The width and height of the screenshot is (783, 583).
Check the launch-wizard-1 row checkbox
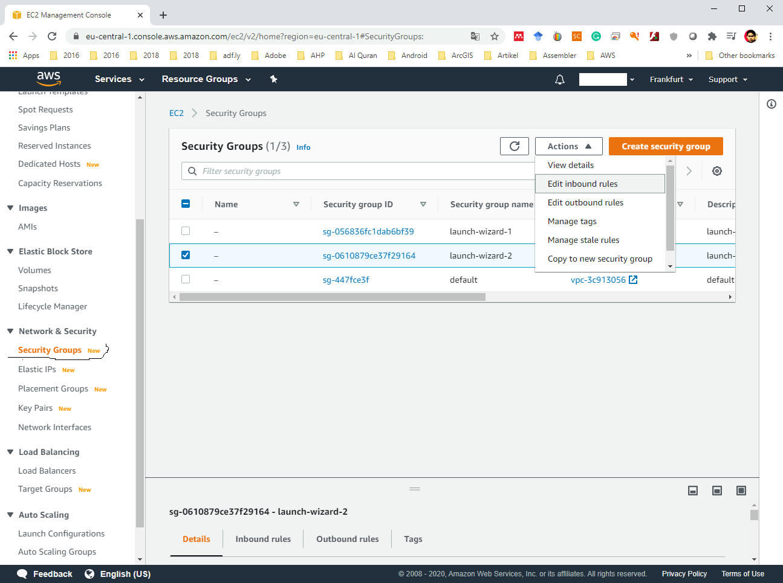tap(186, 231)
